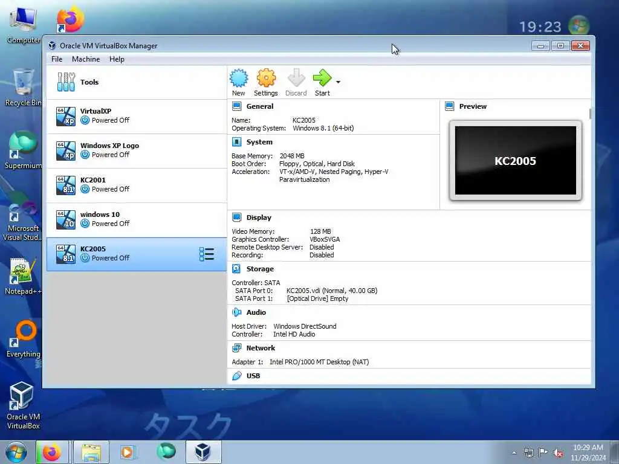Open Firefox from the taskbar
Viewport: 619px width, 464px height.
[x=52, y=452]
